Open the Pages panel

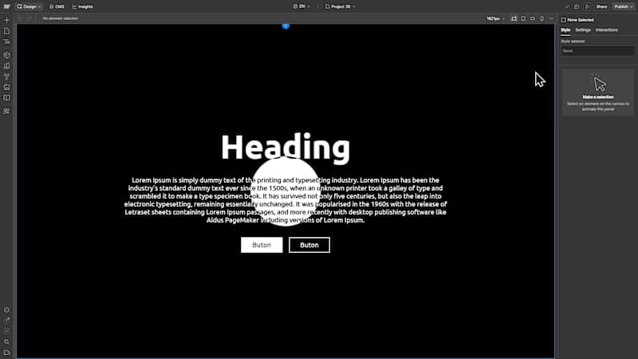[x=6, y=31]
